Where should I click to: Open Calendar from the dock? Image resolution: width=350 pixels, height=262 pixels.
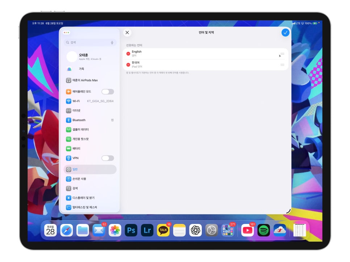tap(50, 230)
